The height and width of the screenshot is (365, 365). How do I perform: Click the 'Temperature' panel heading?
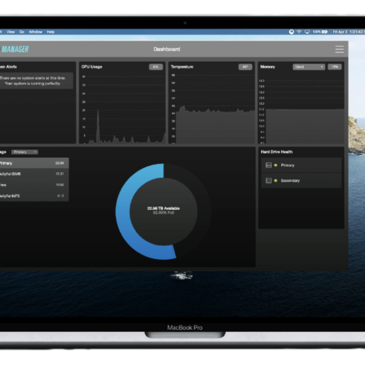coord(182,67)
